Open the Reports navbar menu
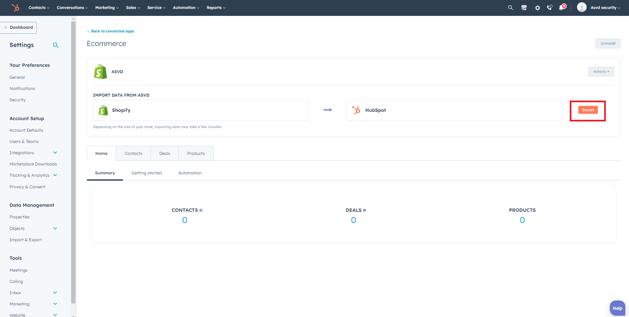Screen dimensions: 629x317 [x=216, y=8]
